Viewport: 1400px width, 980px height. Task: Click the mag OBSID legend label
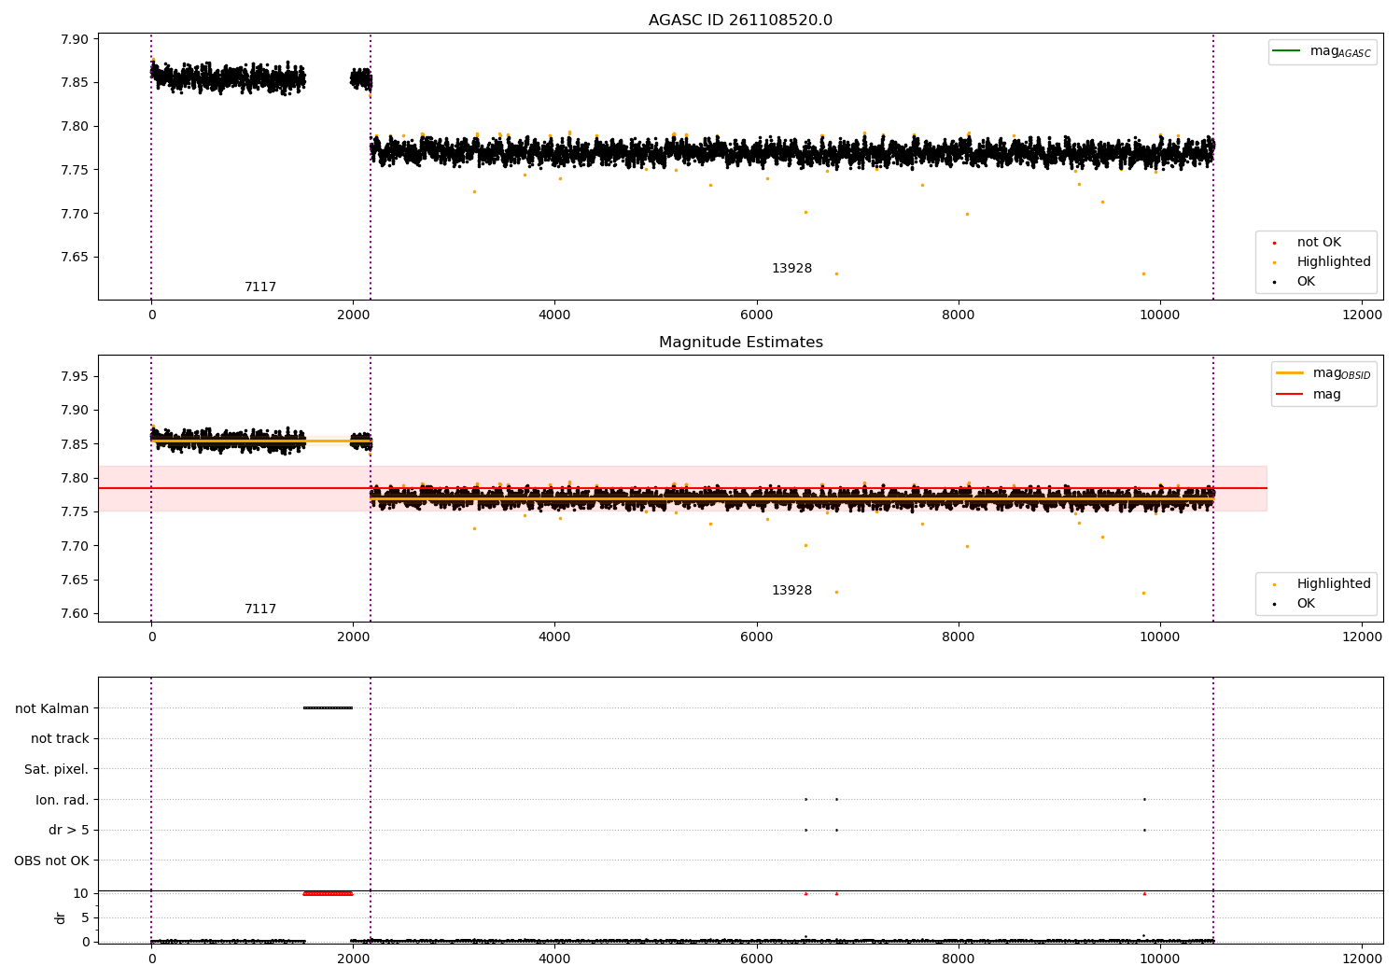pyautogui.click(x=1342, y=373)
